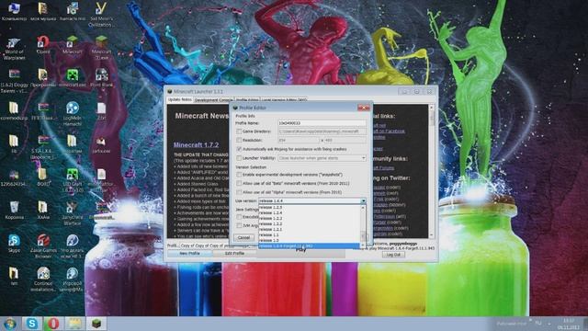Open the Windows Start menu
Viewport: 588px width, 331px height.
pyautogui.click(x=10, y=323)
